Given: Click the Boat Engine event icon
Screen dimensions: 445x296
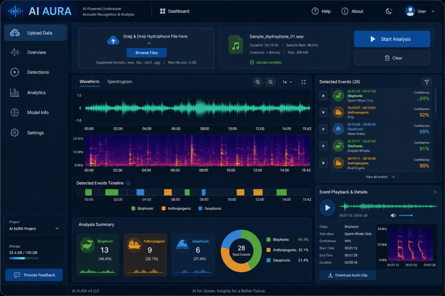Looking at the screenshot, I should (x=338, y=163).
